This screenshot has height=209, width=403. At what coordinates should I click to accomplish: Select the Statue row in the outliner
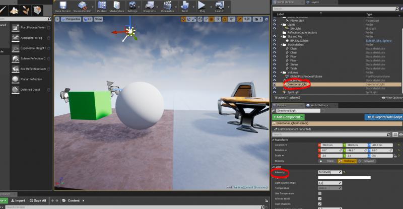[337, 64]
